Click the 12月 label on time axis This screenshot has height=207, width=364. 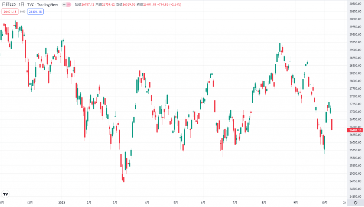[x=30, y=203]
